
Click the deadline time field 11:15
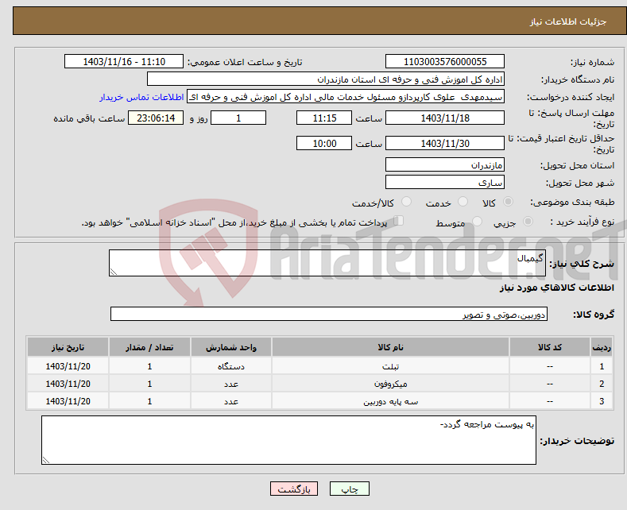[x=324, y=118]
